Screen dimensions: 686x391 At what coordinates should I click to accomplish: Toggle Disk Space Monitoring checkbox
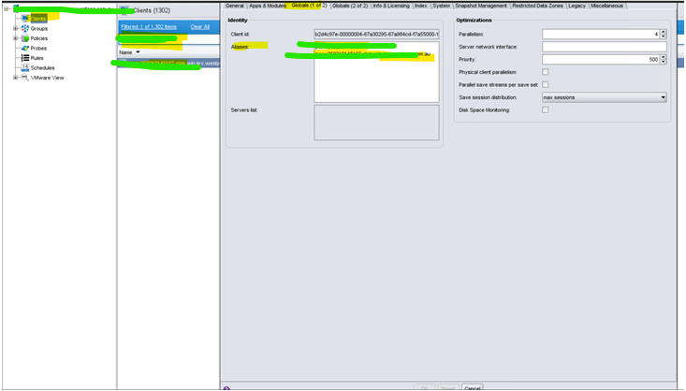[545, 109]
